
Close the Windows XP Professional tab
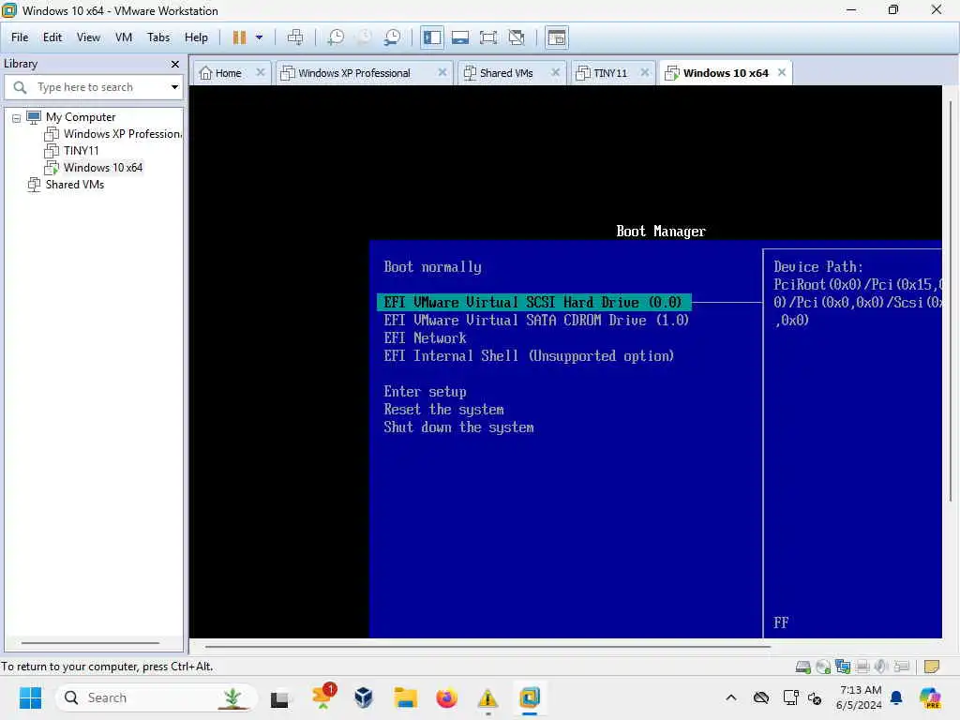click(x=442, y=72)
